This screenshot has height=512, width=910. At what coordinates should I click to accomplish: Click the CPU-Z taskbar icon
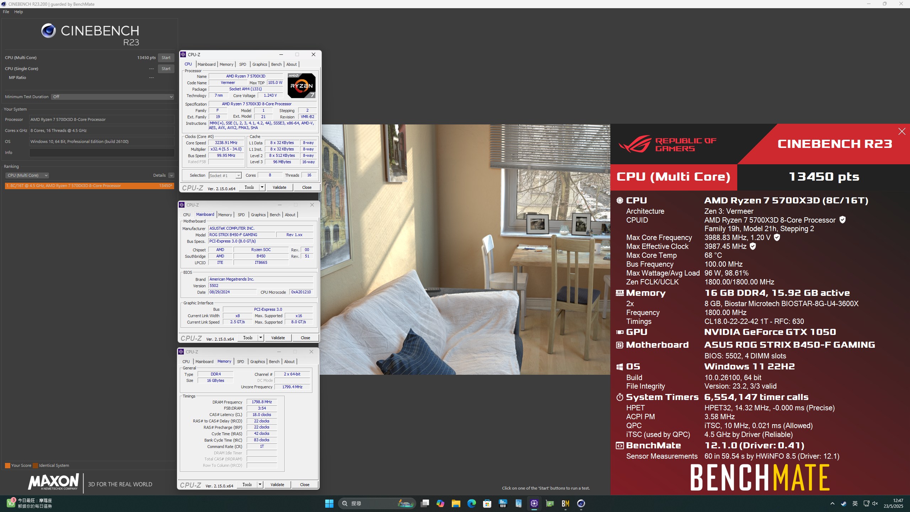[x=534, y=503]
